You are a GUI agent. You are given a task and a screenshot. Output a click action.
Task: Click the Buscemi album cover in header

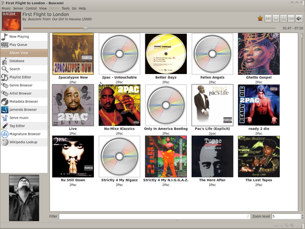pos(11,21)
